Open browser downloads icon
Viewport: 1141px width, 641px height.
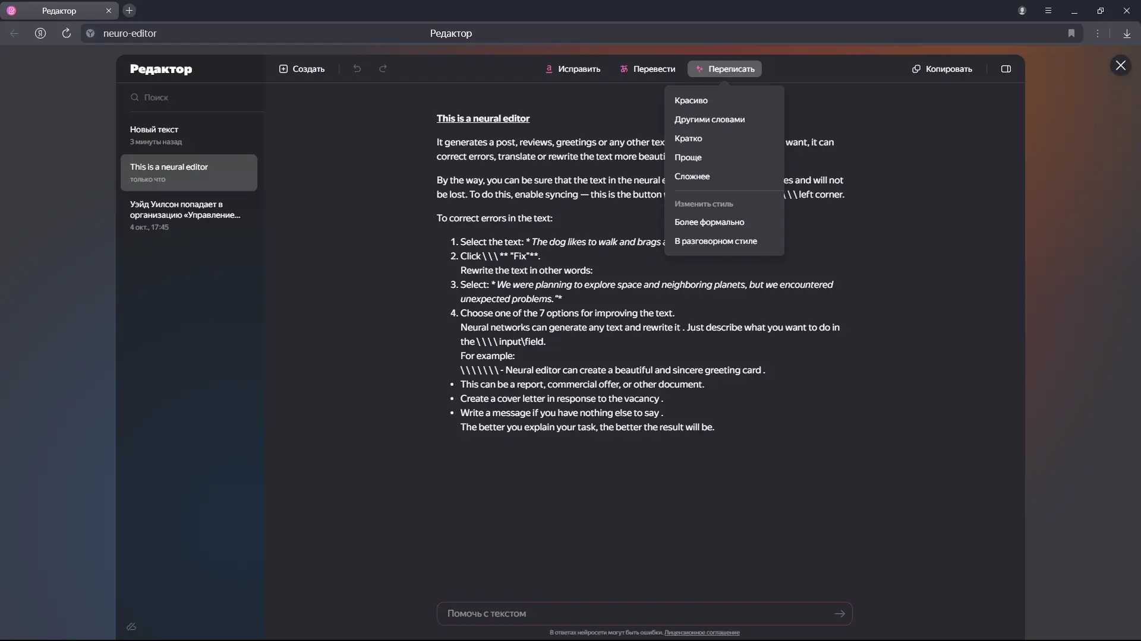(1127, 33)
